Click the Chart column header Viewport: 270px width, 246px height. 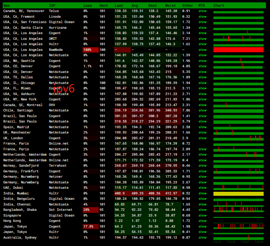(219, 5)
